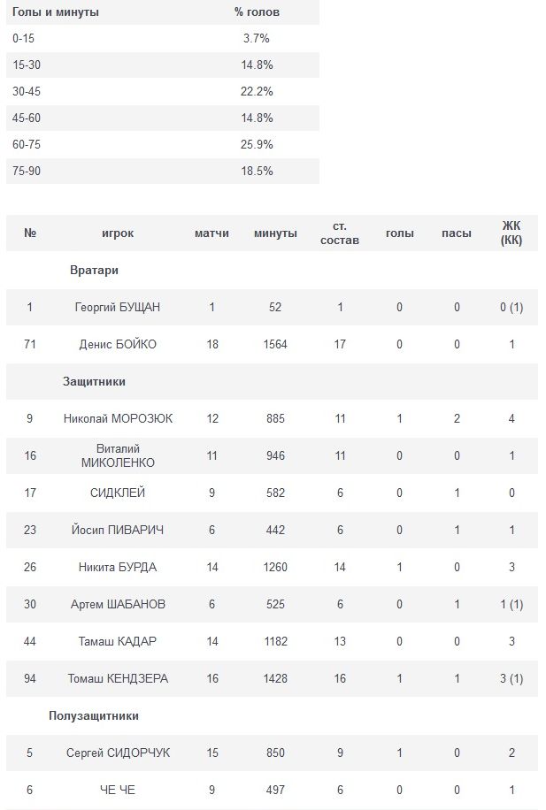
Task: Click the матчи column header
Action: 211,233
